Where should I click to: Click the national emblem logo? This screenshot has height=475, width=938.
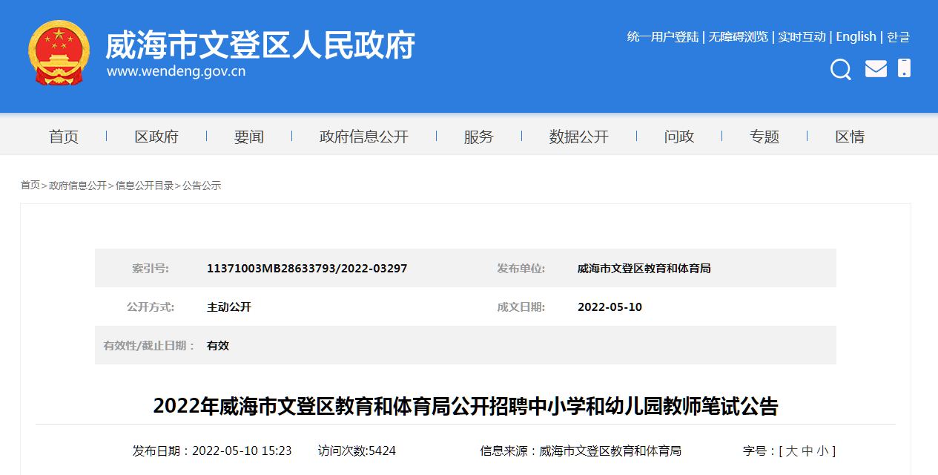tap(59, 53)
